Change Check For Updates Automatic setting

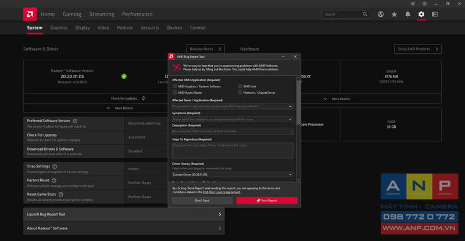[137, 137]
